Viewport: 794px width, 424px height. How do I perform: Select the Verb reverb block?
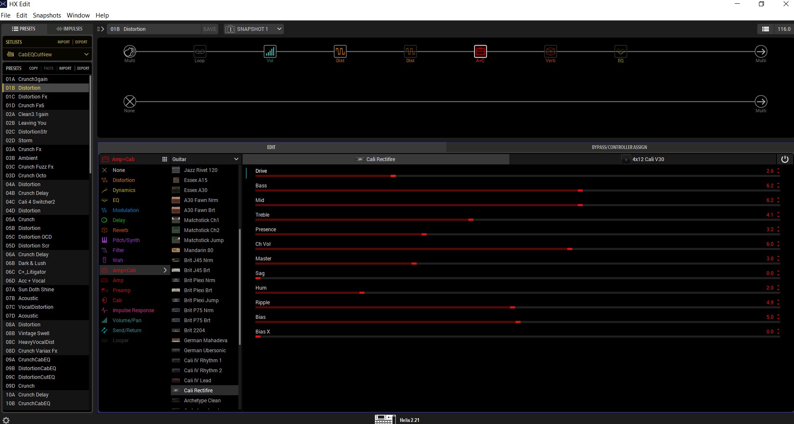pos(550,52)
